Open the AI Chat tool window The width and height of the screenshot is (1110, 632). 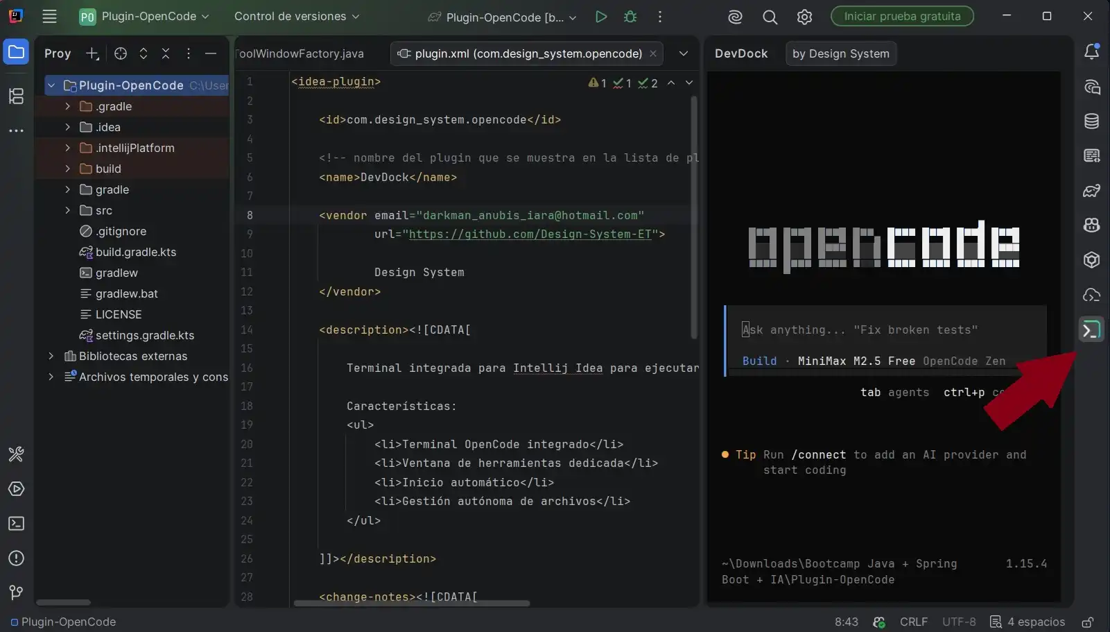coord(1092,87)
